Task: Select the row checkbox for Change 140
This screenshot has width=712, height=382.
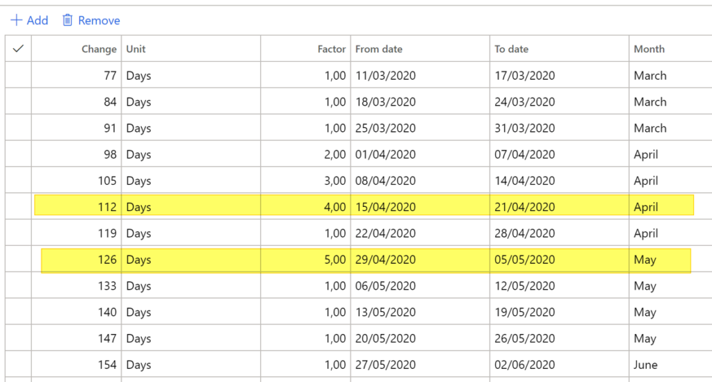Action: 18,312
